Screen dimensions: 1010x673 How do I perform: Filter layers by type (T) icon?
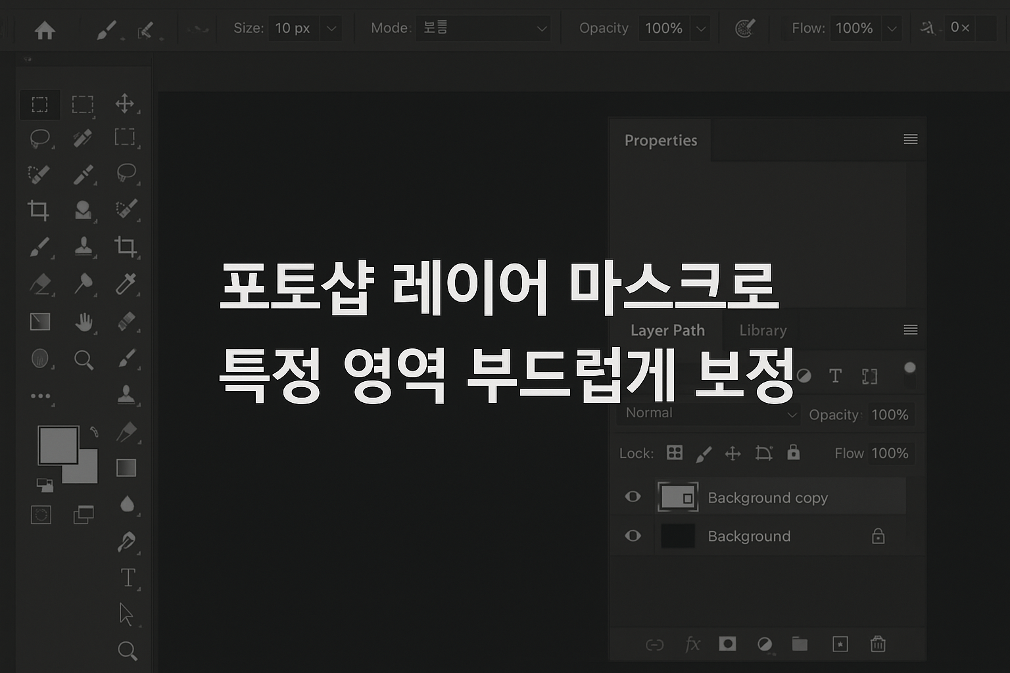(x=835, y=376)
